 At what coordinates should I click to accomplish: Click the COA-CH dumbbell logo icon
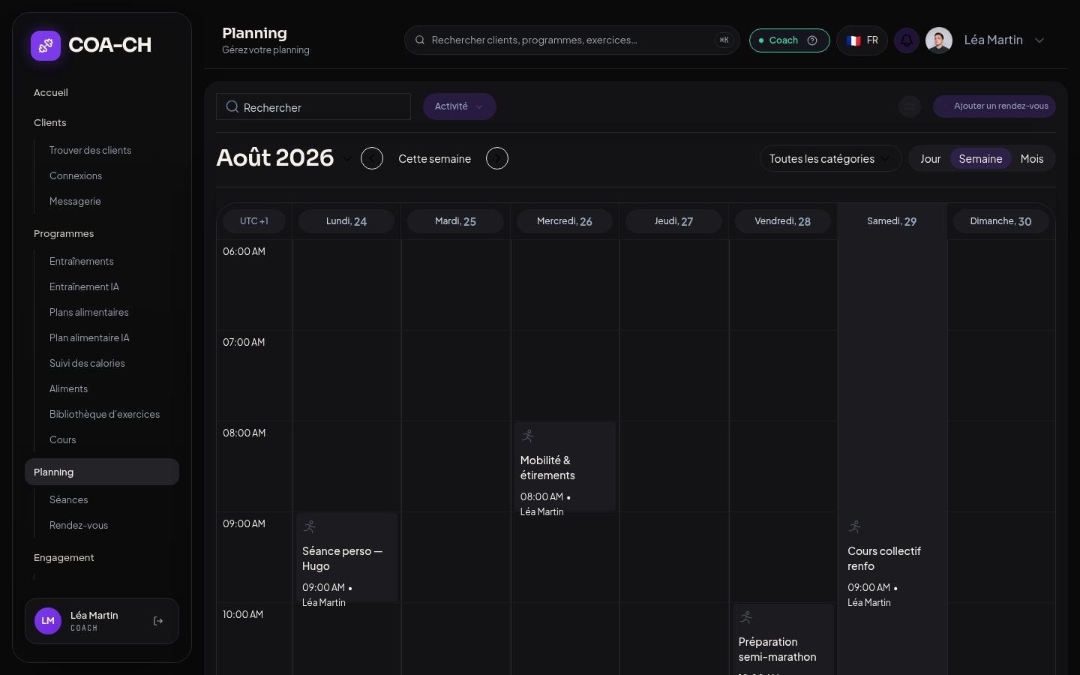tap(46, 46)
